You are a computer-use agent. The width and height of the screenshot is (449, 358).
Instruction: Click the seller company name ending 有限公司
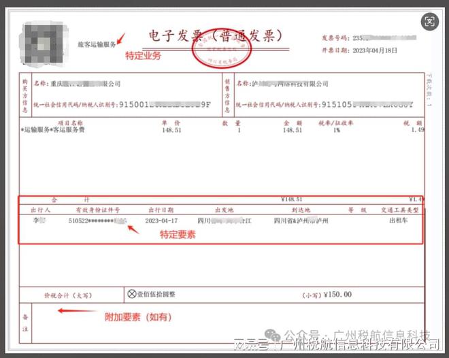tap(290, 84)
